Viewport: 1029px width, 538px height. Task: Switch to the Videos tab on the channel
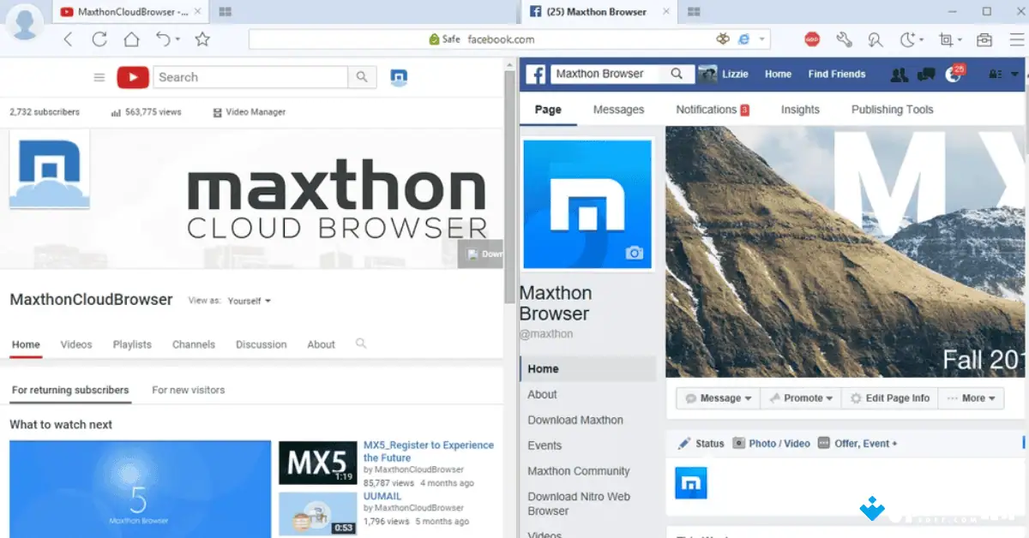(75, 344)
